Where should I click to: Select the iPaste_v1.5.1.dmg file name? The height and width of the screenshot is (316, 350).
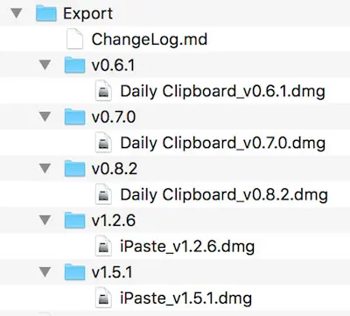coord(186,298)
